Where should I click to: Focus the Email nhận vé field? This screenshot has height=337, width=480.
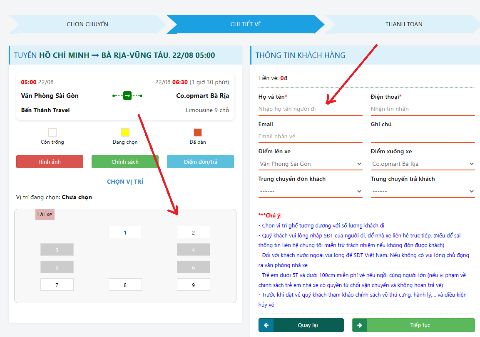tap(311, 137)
